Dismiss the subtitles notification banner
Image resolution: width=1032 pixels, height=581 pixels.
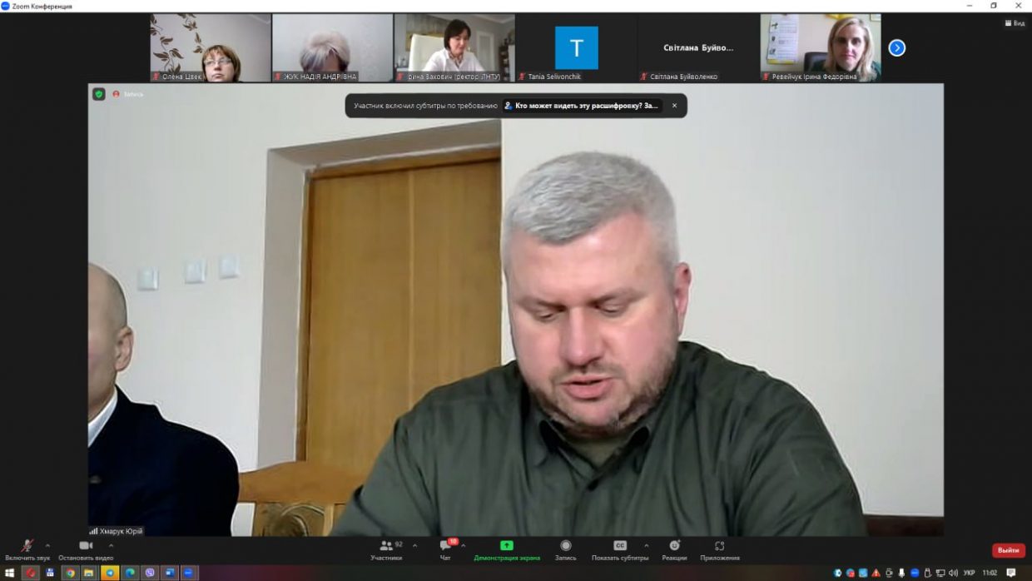click(674, 106)
